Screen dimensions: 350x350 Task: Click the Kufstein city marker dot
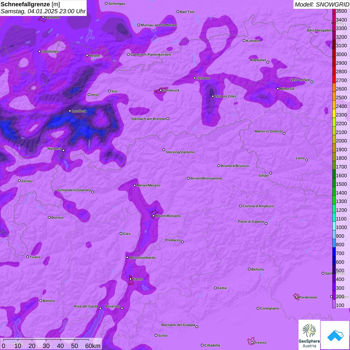pos(244,40)
